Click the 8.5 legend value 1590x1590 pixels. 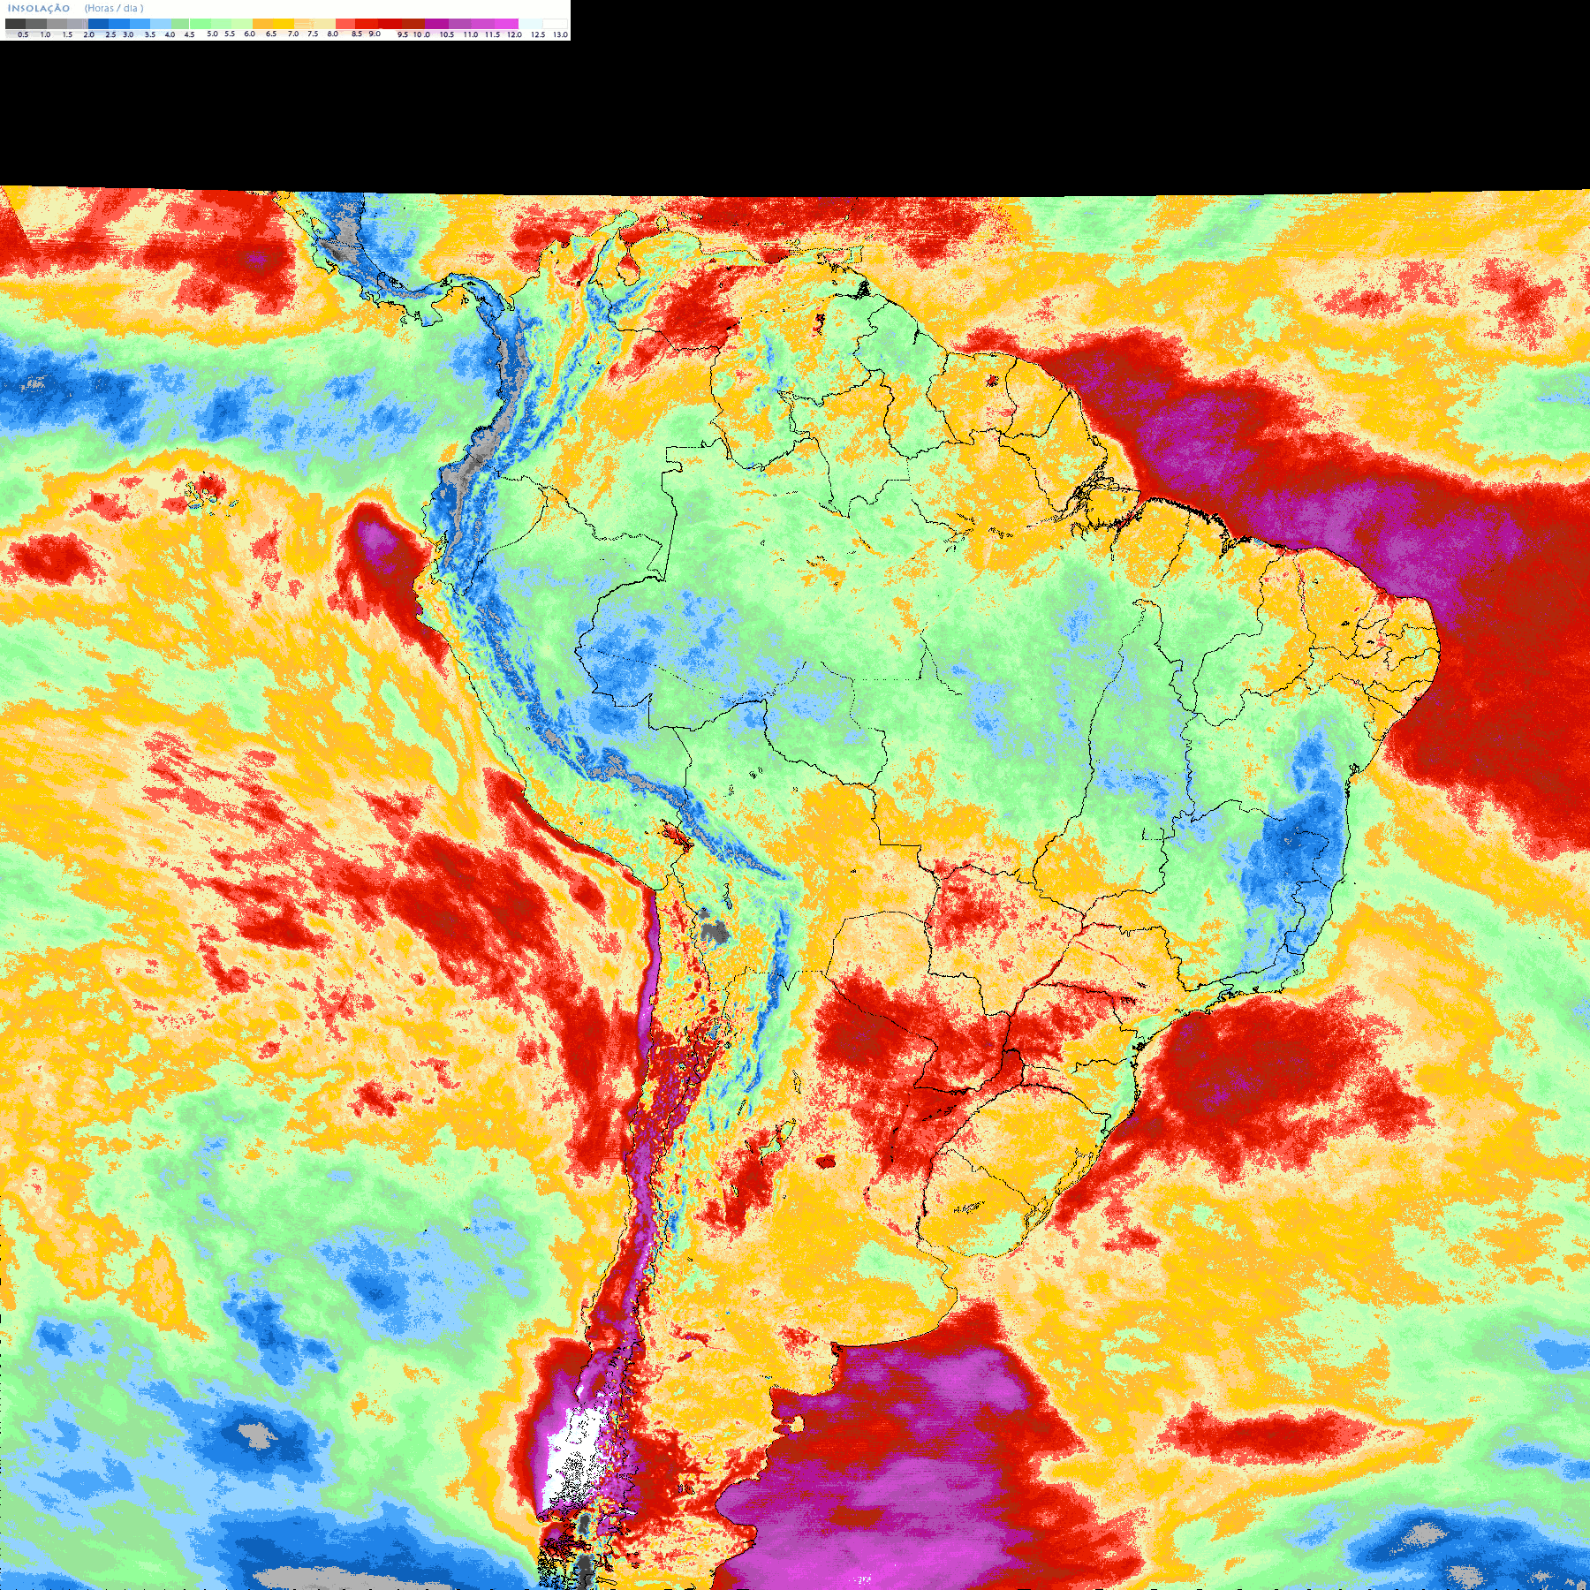point(357,34)
